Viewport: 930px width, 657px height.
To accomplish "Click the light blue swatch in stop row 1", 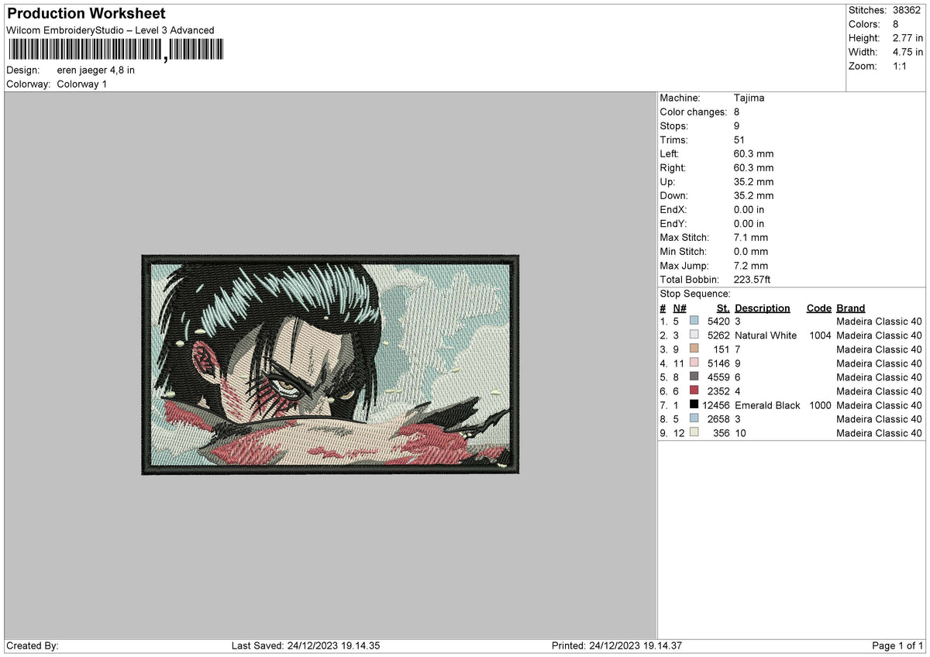I will (694, 321).
